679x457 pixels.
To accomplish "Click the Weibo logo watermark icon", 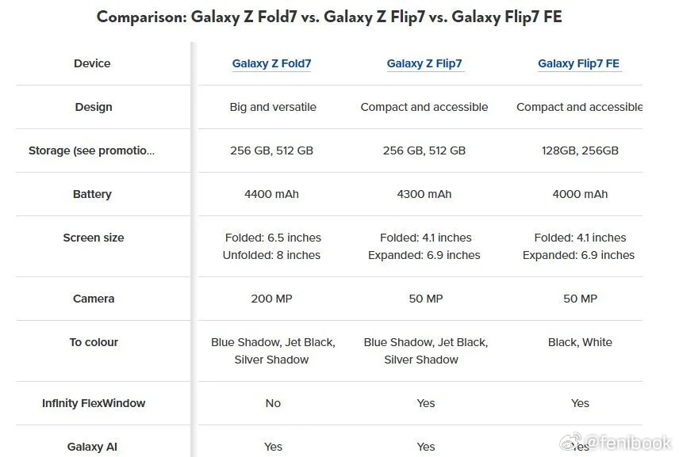I will click(571, 441).
